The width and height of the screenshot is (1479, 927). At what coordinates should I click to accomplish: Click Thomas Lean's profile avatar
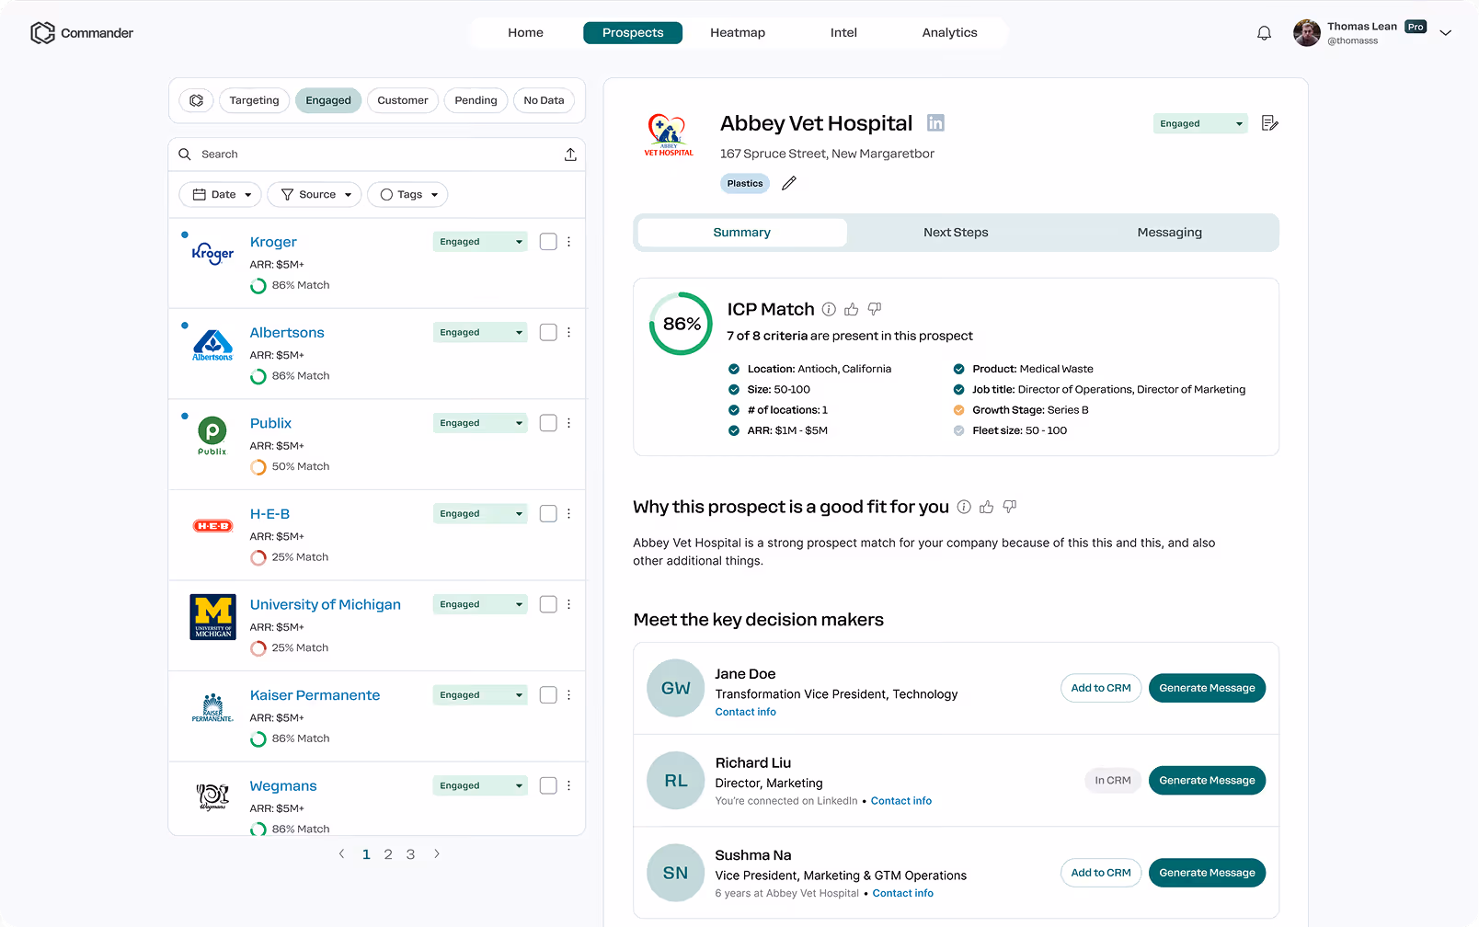1306,33
